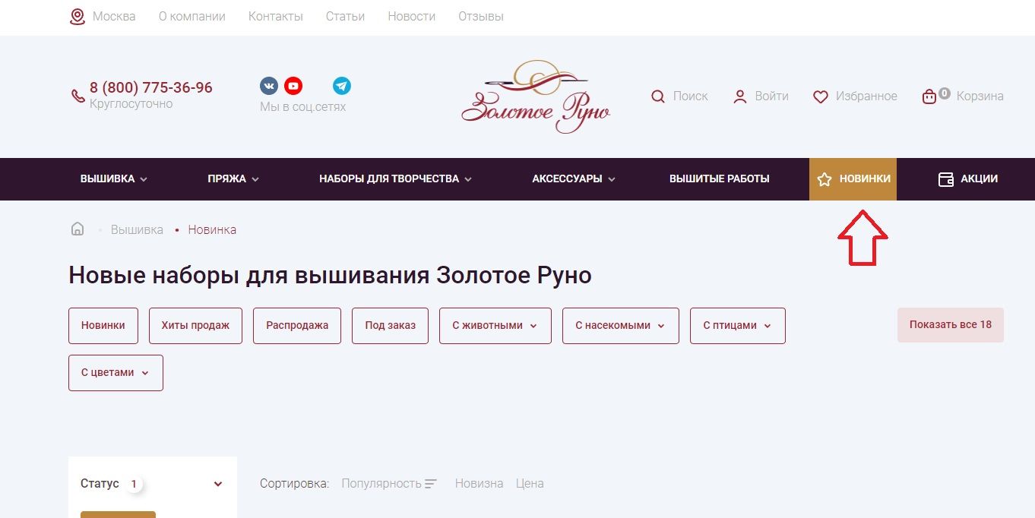Open the Контакты link

click(275, 17)
